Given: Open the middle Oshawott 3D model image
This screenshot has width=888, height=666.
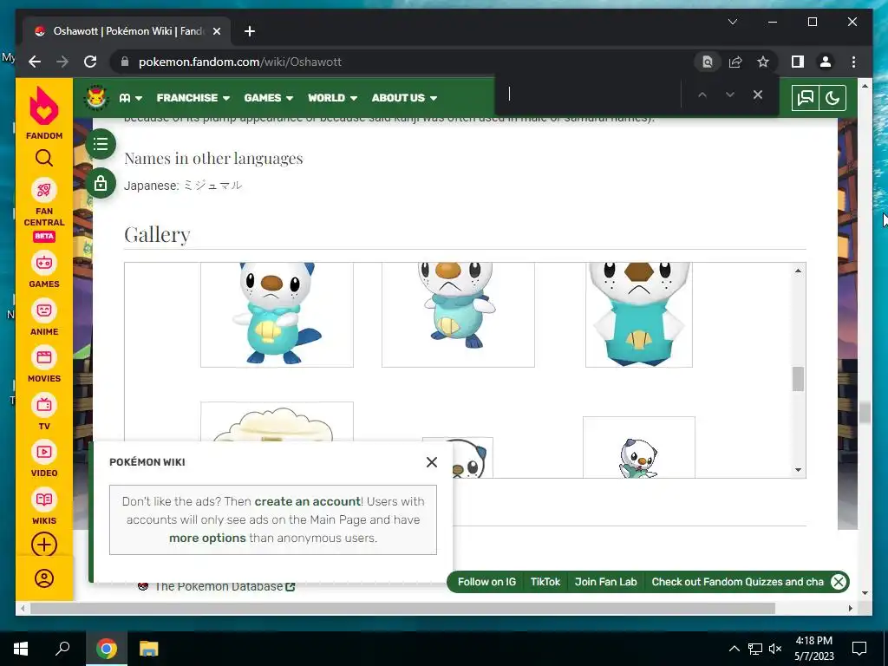Looking at the screenshot, I should tap(458, 314).
